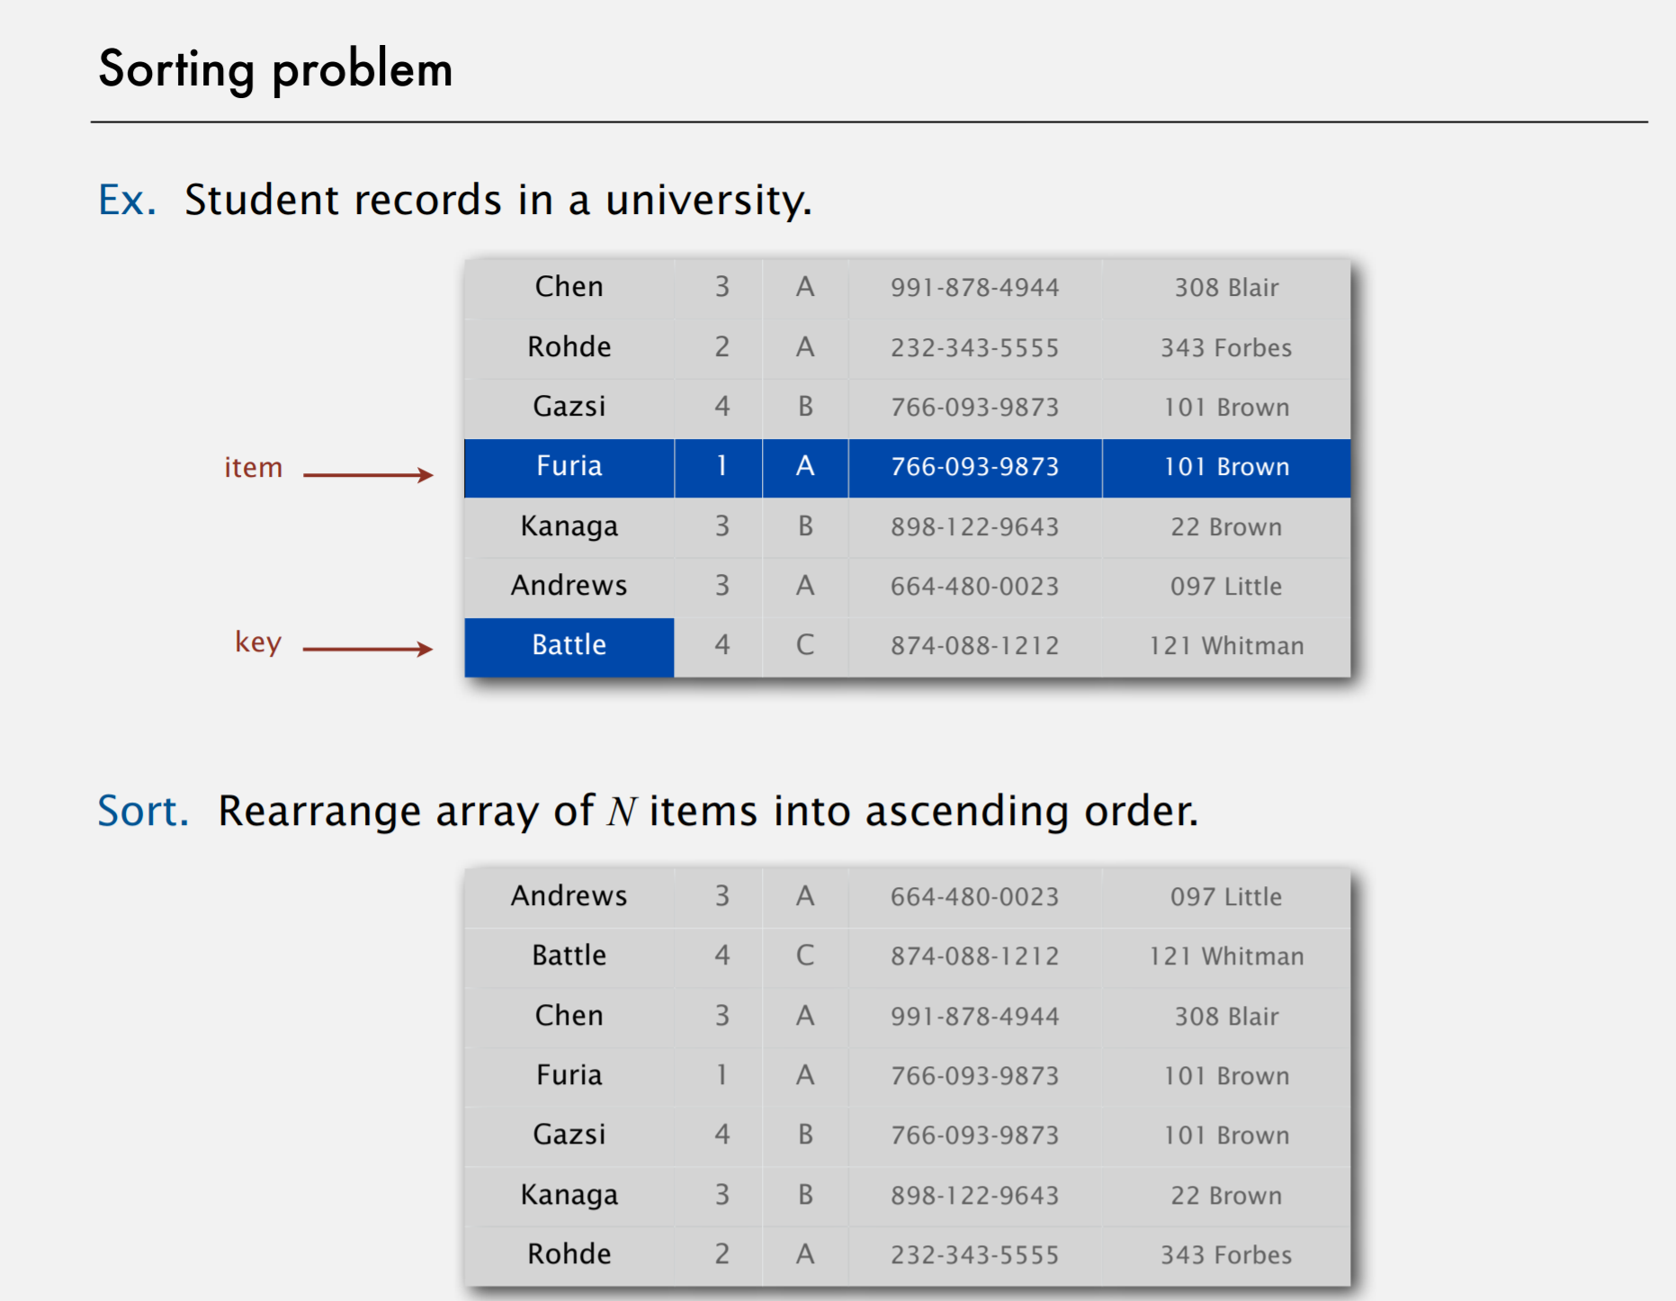Click the italic "N" in the sort description
The width and height of the screenshot is (1676, 1301).
pos(621,812)
